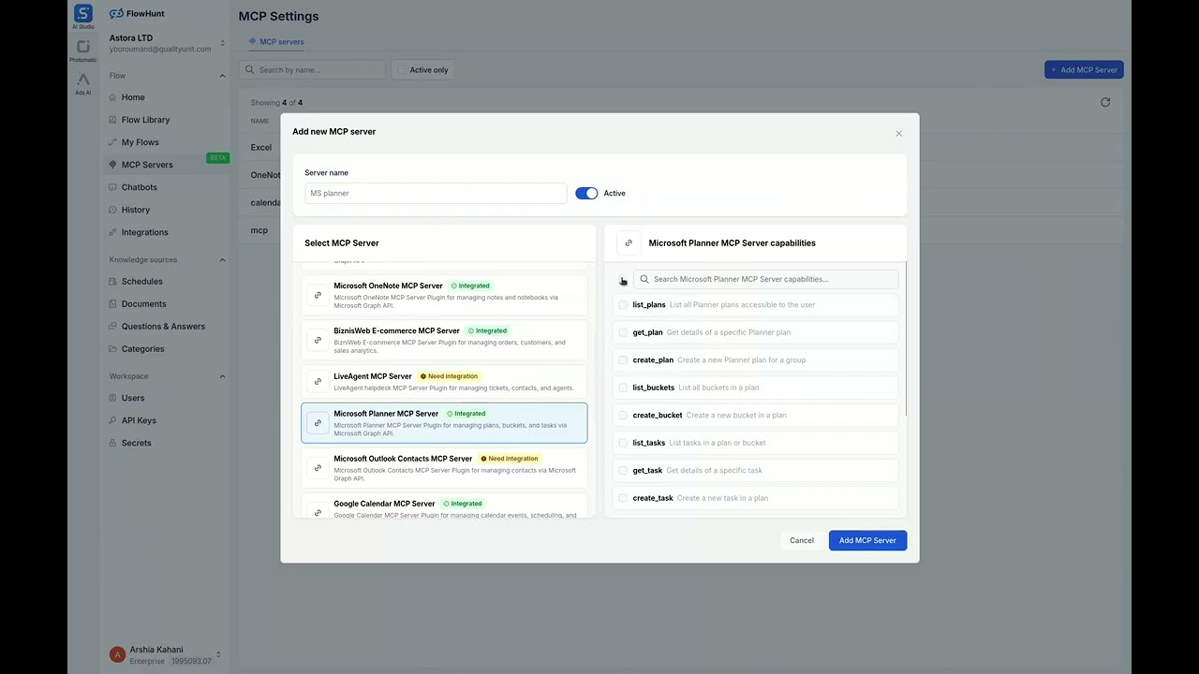This screenshot has width=1199, height=674.
Task: Click API Keys sidebar icon
Action: tap(113, 420)
